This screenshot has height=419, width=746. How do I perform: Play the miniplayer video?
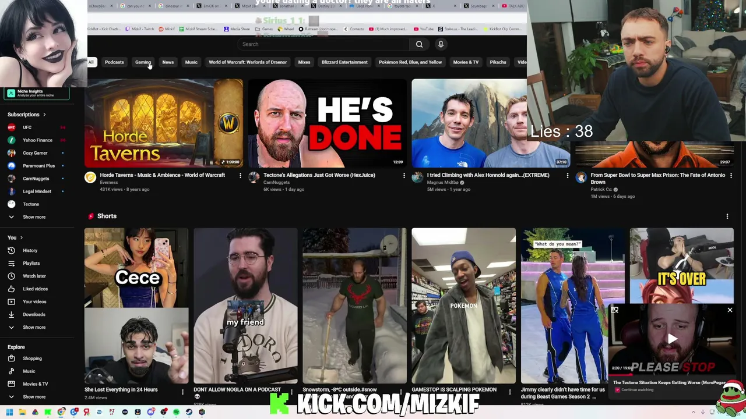[x=672, y=339]
